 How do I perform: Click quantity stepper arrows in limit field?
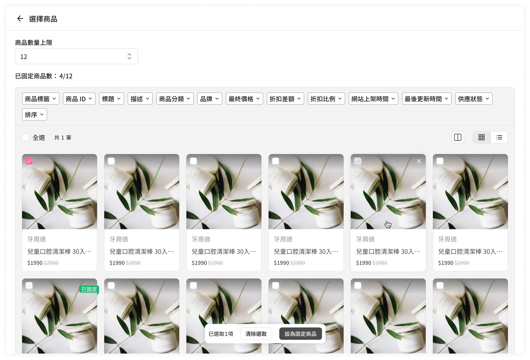[x=129, y=56]
